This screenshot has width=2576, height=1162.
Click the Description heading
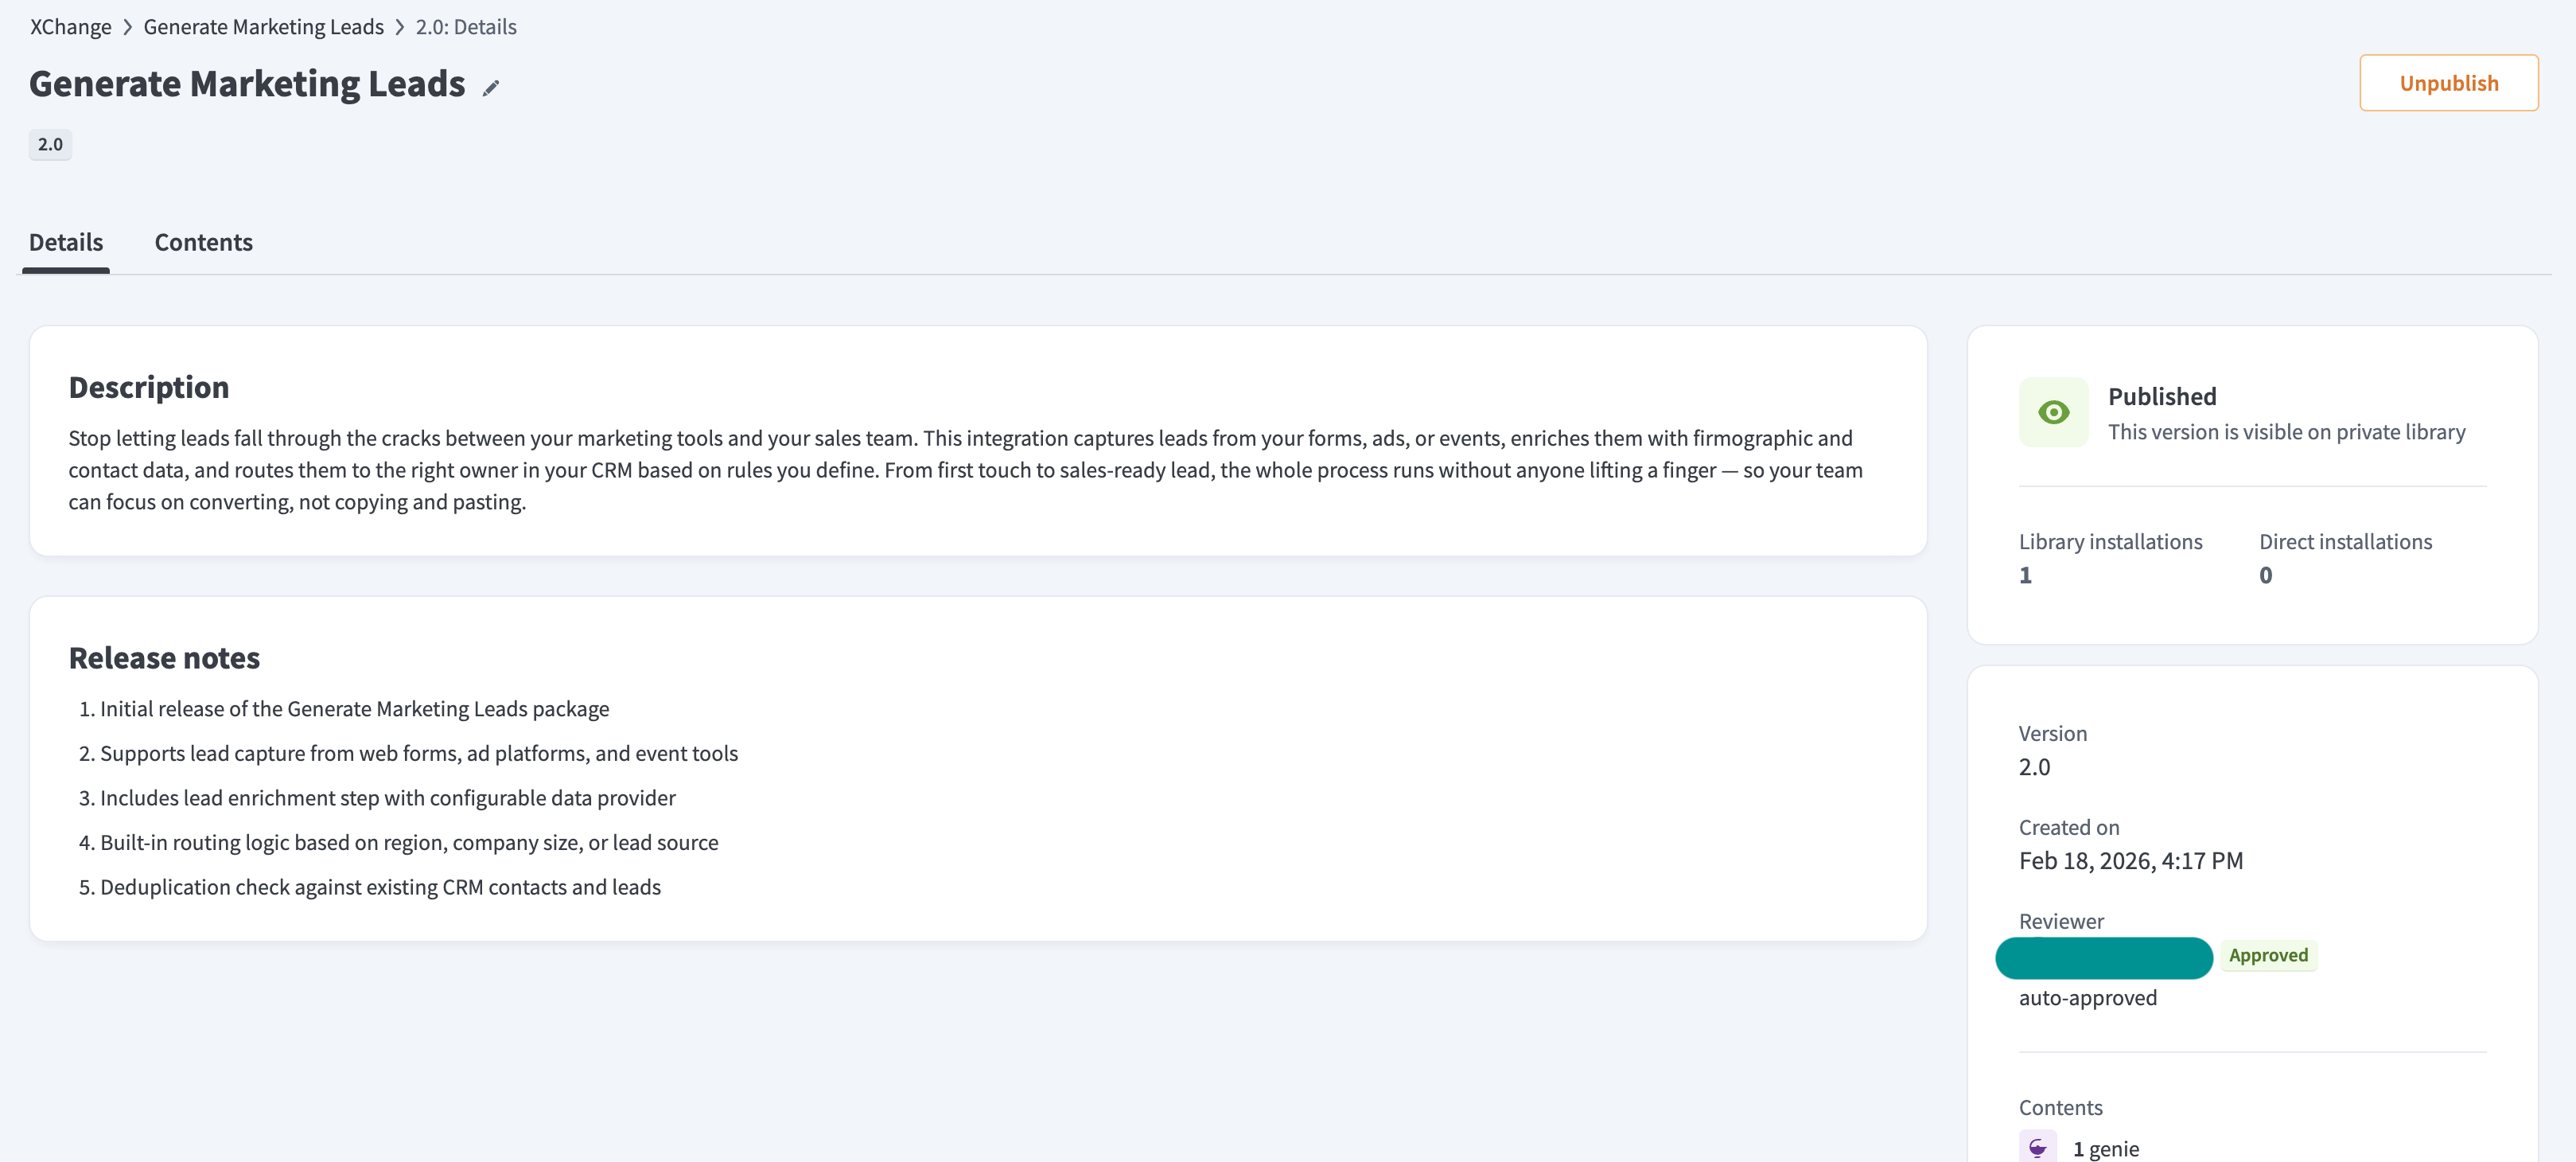149,387
